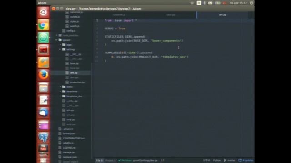Screen dimensions: 291x163
Task: Click Project 0 in the status bar
Action: [x=110, y=160]
